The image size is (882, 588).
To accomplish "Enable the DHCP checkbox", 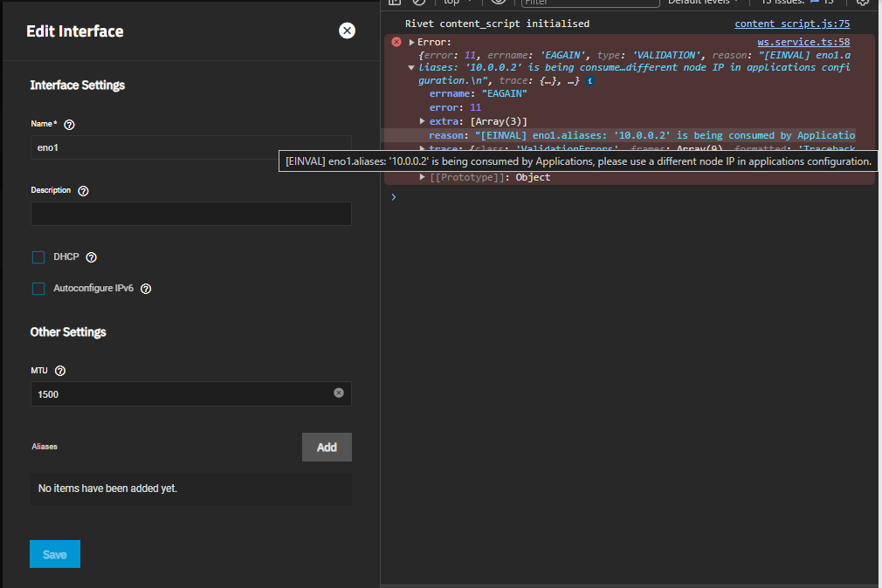I will coord(38,257).
